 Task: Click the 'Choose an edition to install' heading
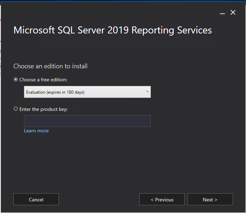tap(50, 66)
